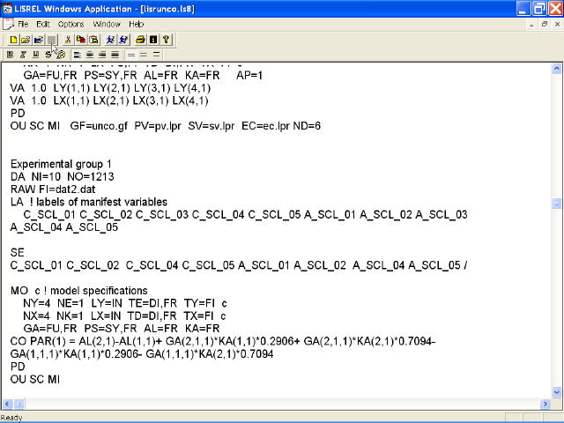This screenshot has width=564, height=423.
Task: Toggle Italic text formatting
Action: point(23,55)
